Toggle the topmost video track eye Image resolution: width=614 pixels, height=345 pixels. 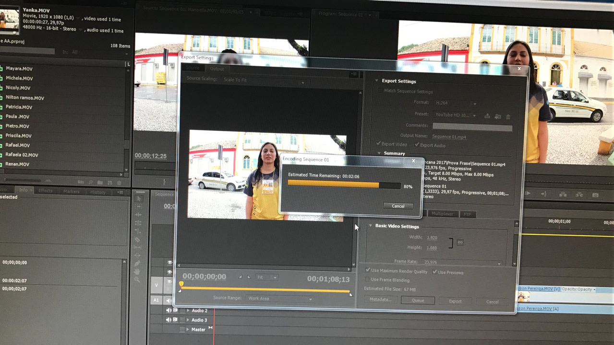click(x=169, y=263)
